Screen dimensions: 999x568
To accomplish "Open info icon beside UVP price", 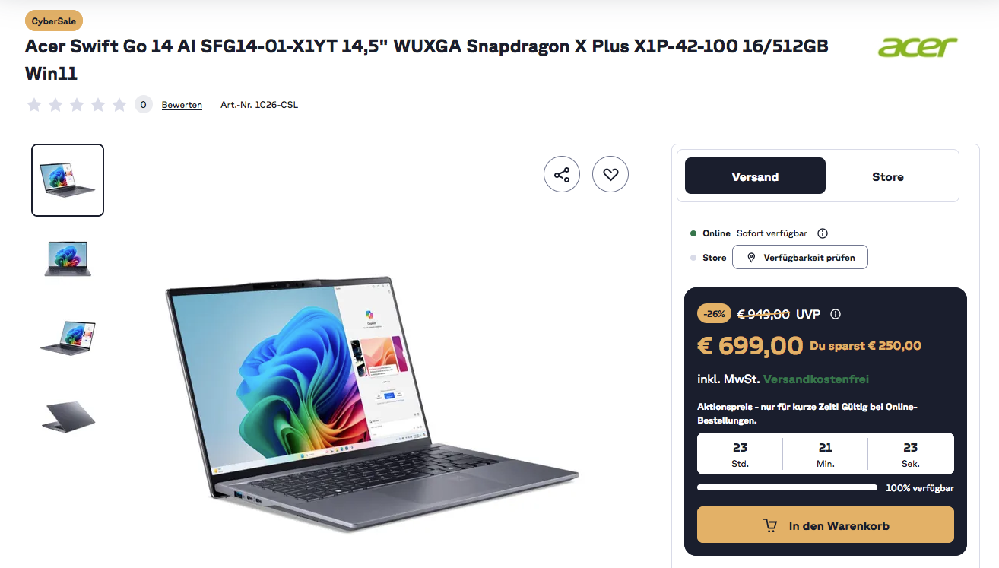I will pos(836,314).
